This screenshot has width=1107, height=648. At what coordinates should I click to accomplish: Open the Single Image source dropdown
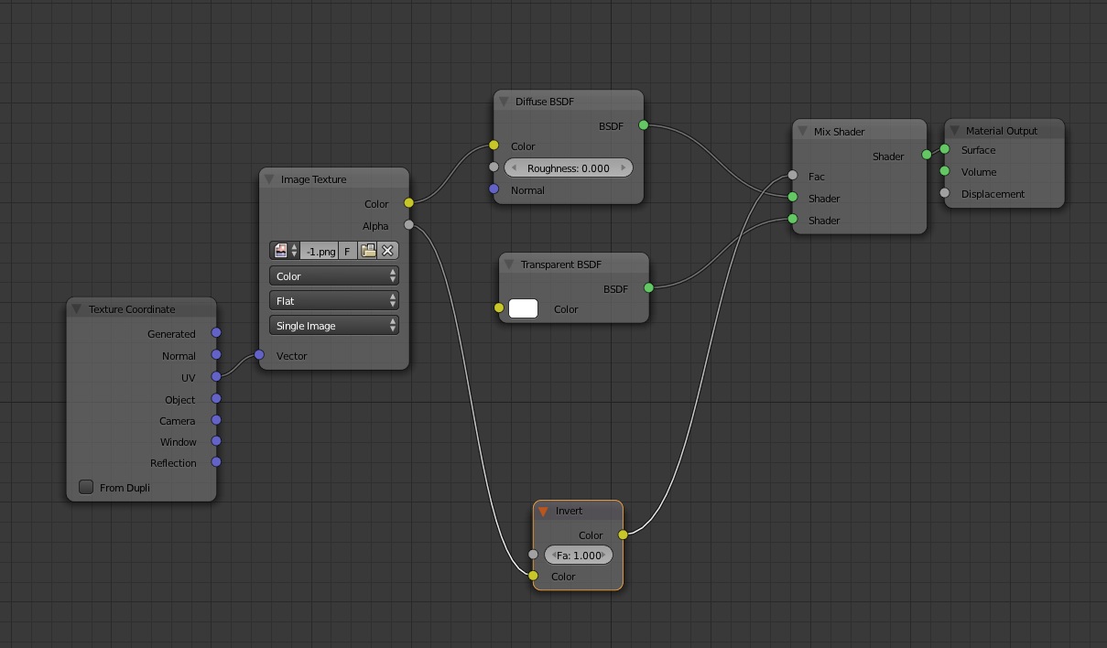pos(334,325)
